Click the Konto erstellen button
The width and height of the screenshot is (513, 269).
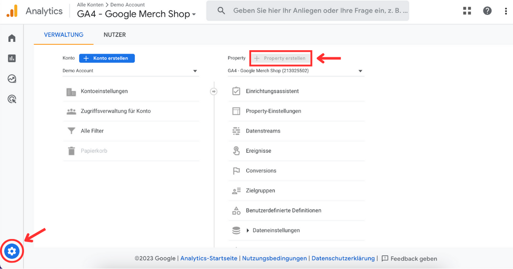[107, 58]
